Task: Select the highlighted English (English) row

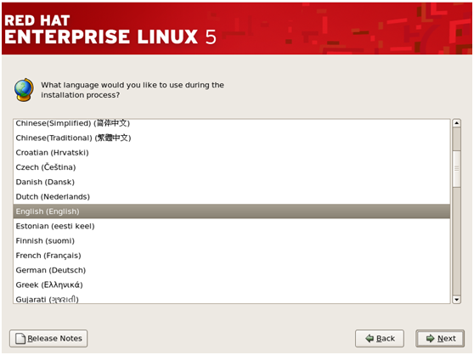Action: coord(232,211)
